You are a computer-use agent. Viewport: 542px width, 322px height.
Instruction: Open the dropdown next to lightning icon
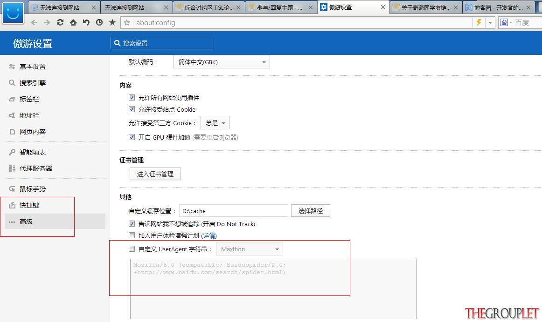coord(490,23)
